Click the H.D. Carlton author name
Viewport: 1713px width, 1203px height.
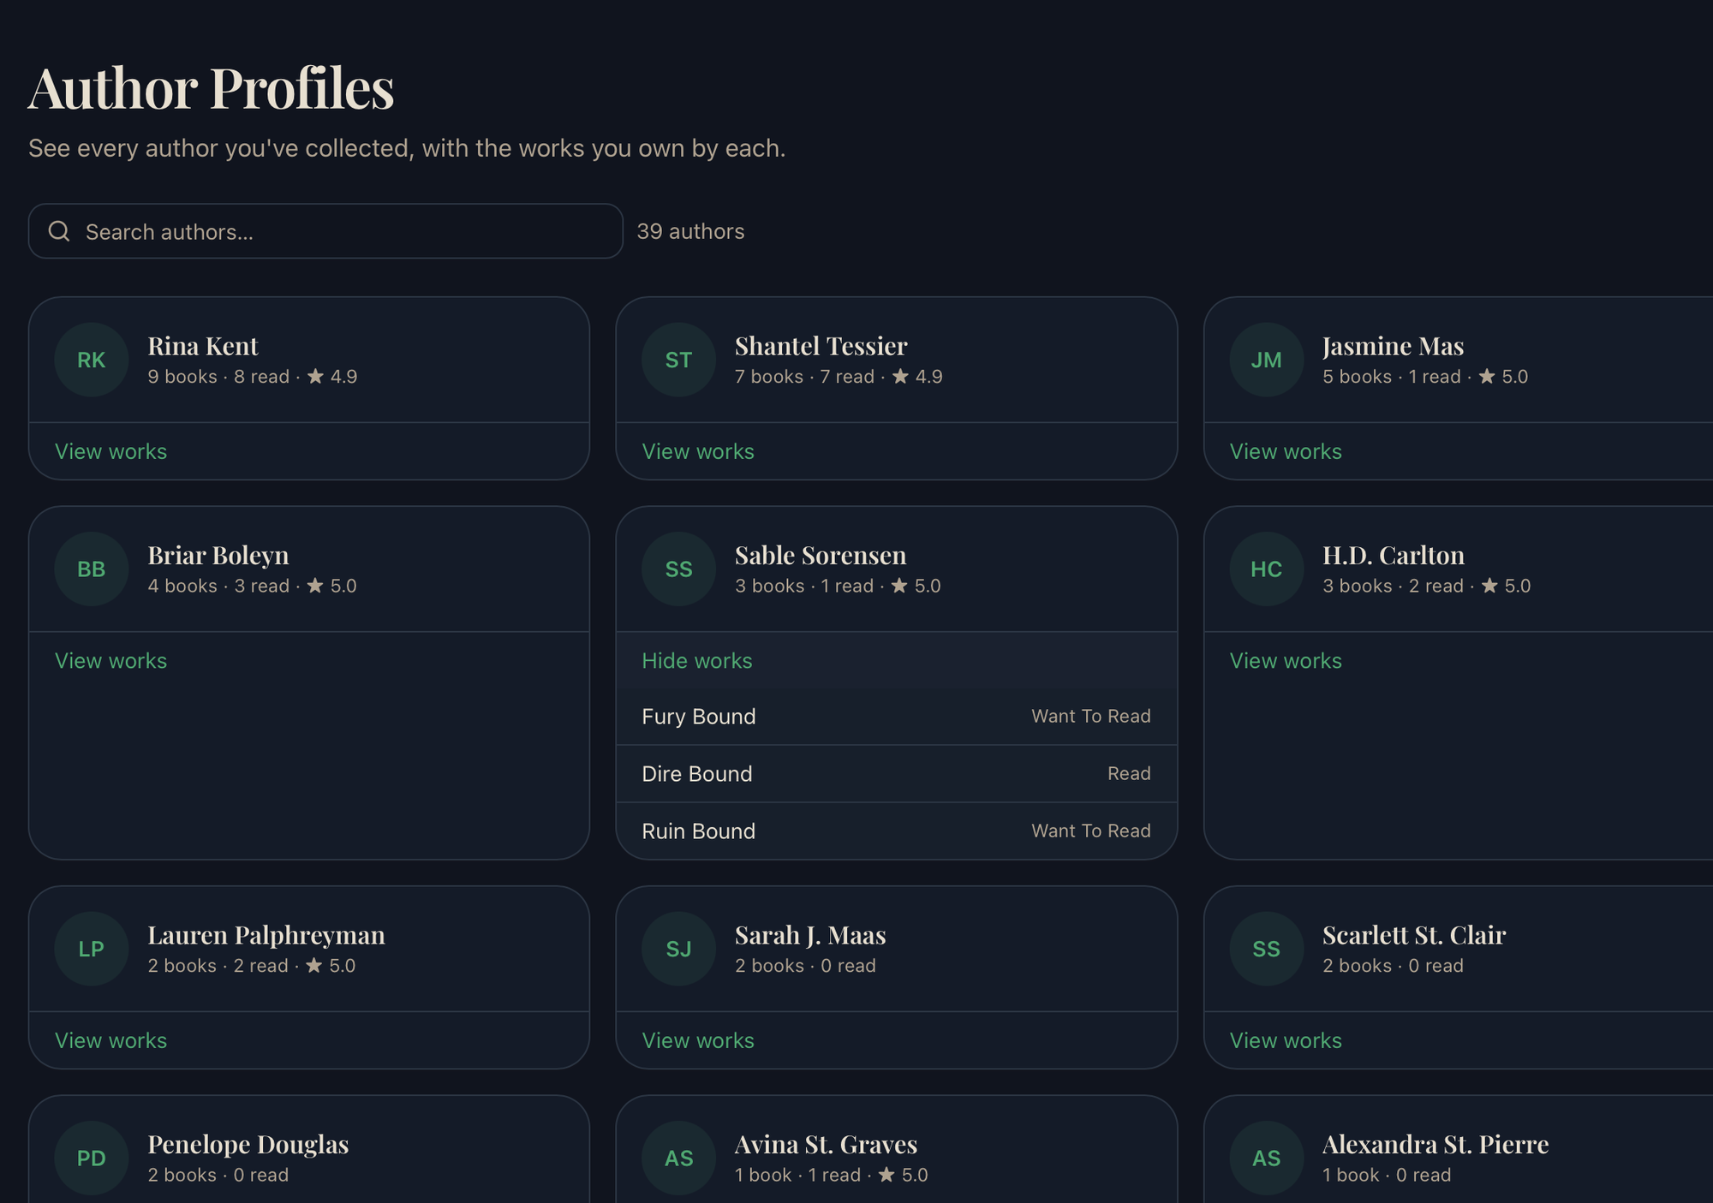(1394, 556)
